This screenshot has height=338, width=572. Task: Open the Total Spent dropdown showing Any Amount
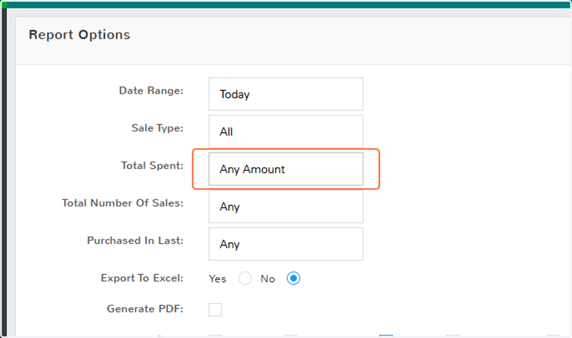coord(286,169)
